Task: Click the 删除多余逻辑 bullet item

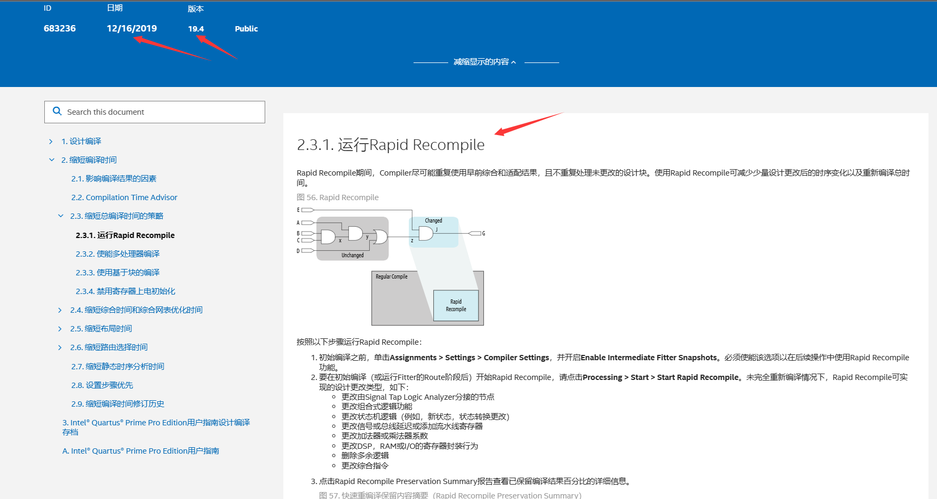Action: 365,456
